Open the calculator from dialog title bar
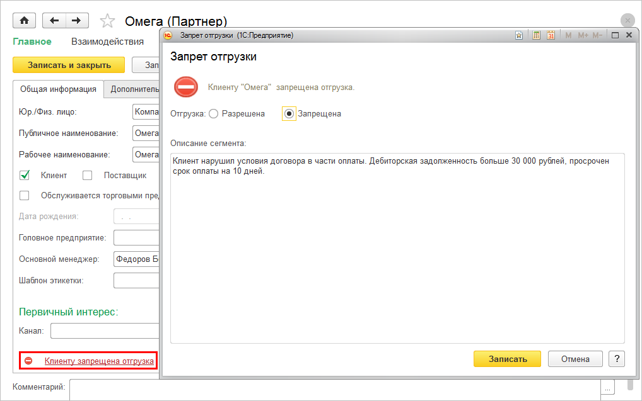This screenshot has width=642, height=401. tap(536, 35)
